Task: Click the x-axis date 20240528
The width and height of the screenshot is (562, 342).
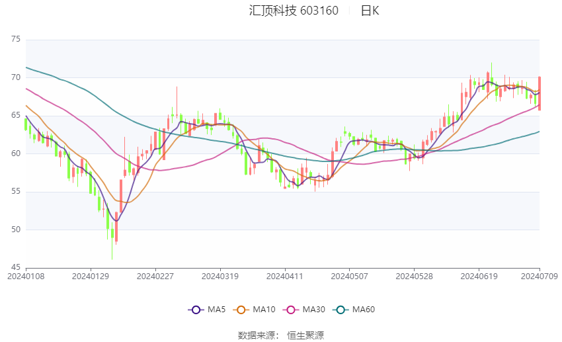Action: pos(414,277)
